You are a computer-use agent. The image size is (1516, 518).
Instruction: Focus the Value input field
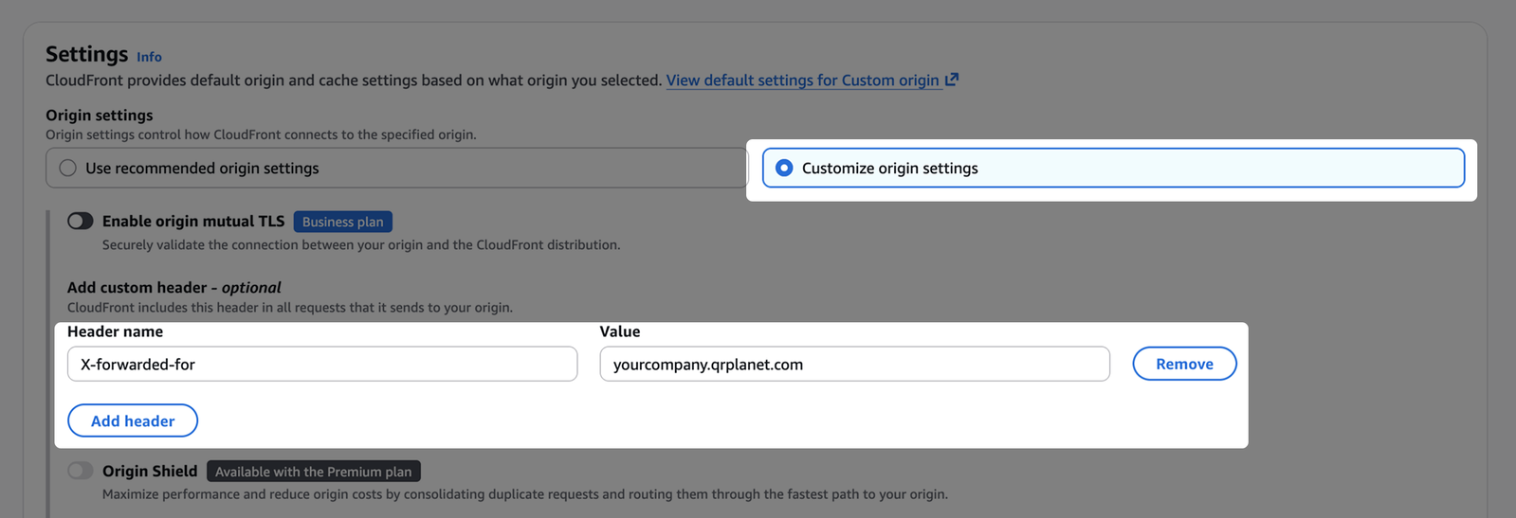click(x=854, y=364)
